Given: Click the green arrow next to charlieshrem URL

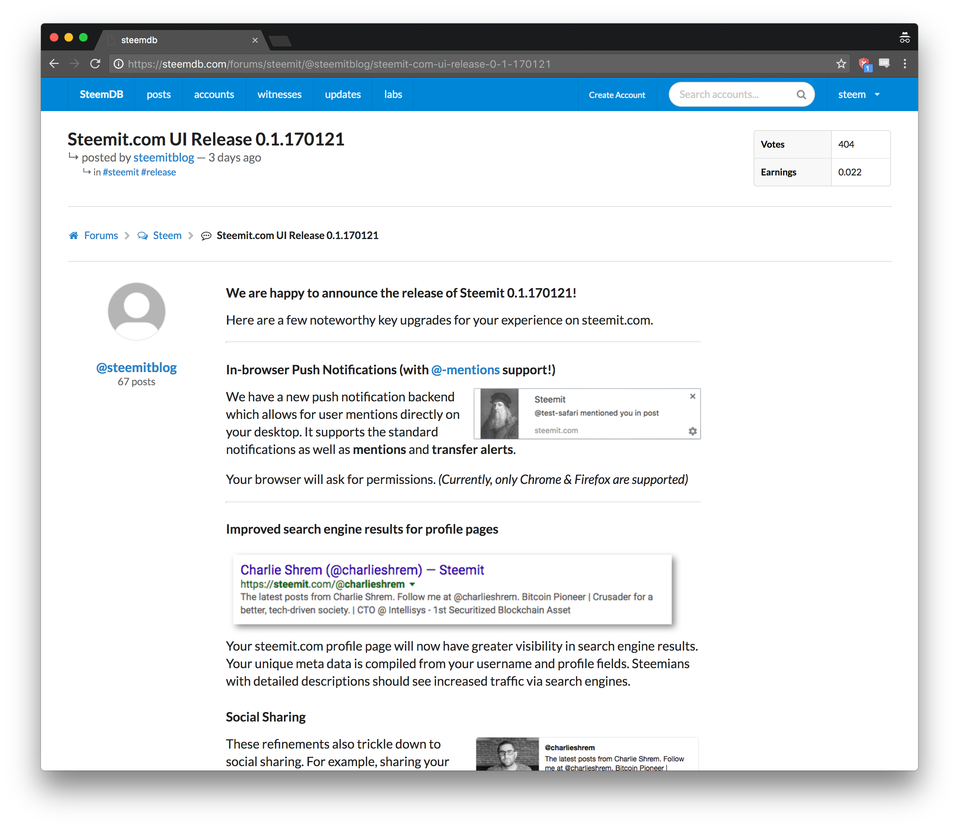Looking at the screenshot, I should pos(412,584).
